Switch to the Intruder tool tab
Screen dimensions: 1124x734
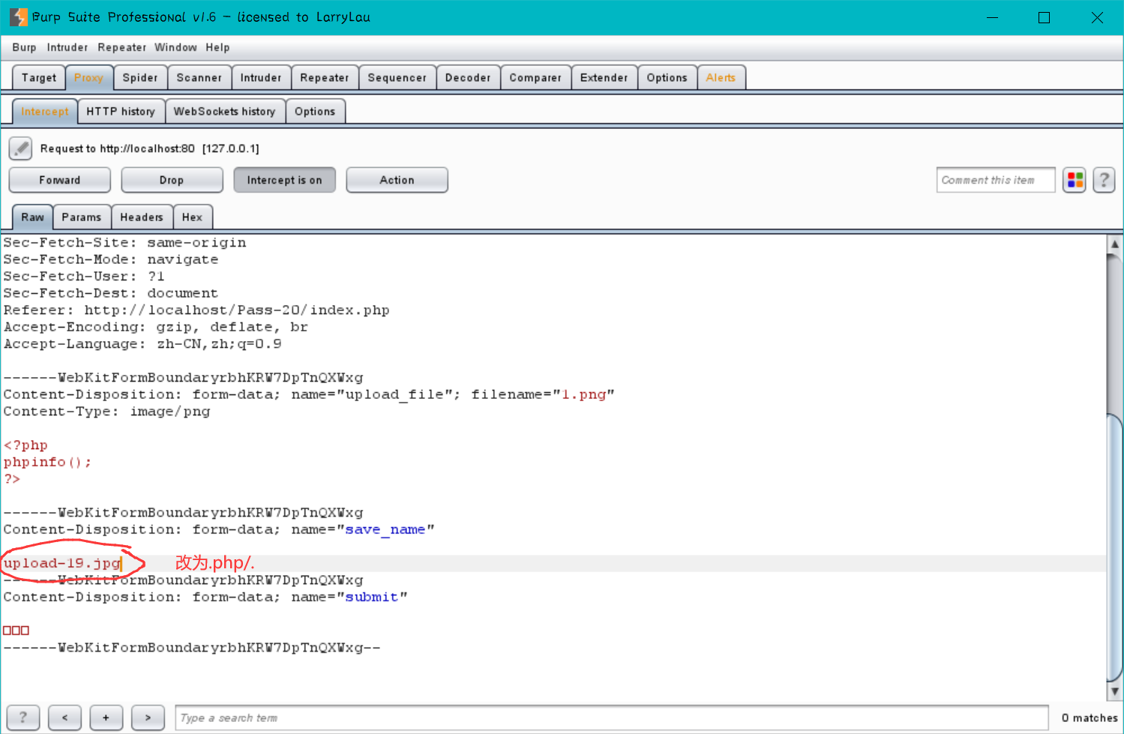tap(261, 77)
